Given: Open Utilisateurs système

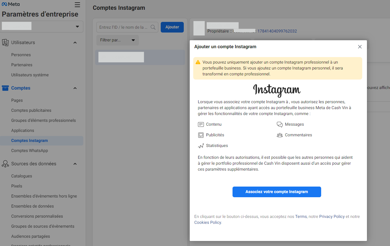Looking at the screenshot, I should pyautogui.click(x=30, y=75).
